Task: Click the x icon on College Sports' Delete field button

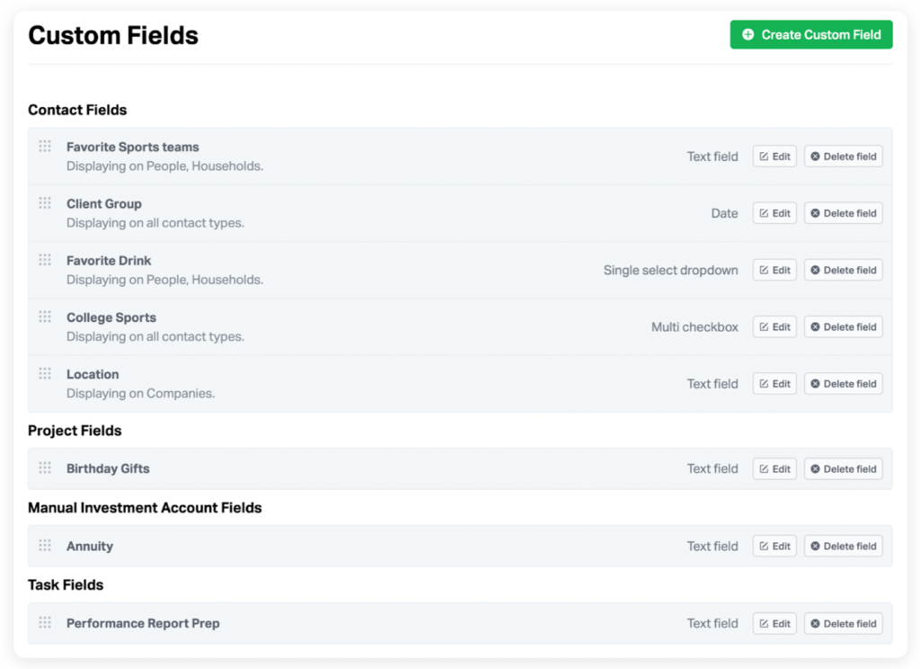Action: tap(816, 326)
